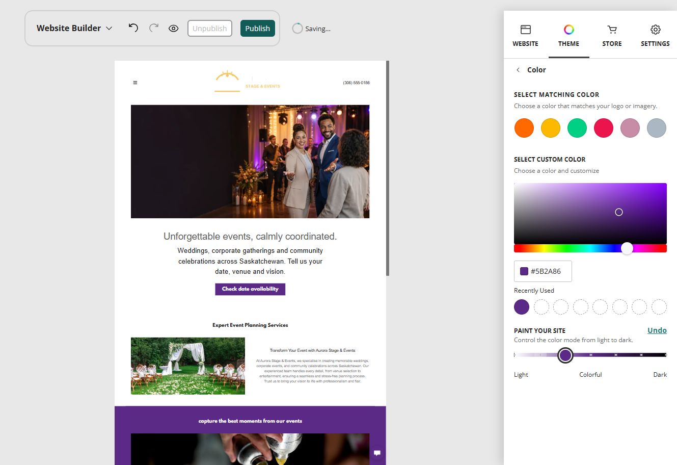Choose the yellow matching color swatch

tap(551, 128)
